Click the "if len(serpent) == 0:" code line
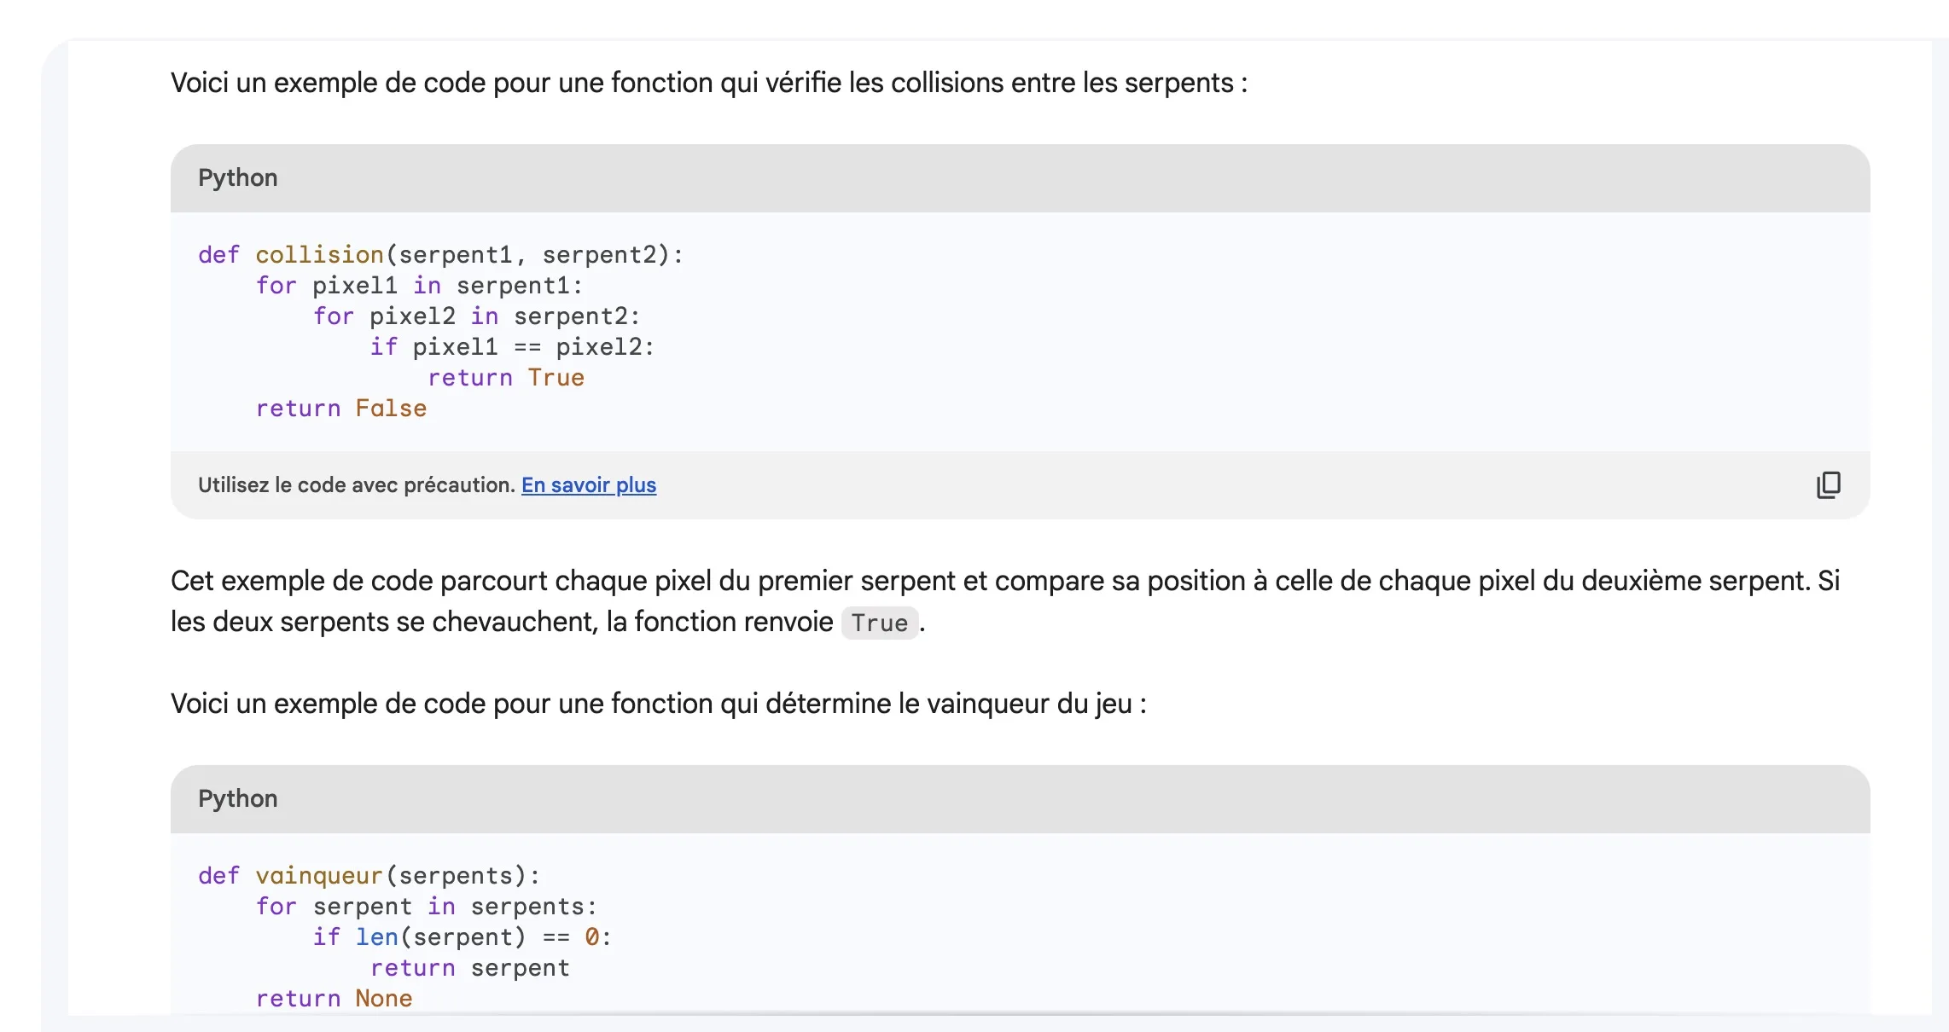 click(462, 937)
